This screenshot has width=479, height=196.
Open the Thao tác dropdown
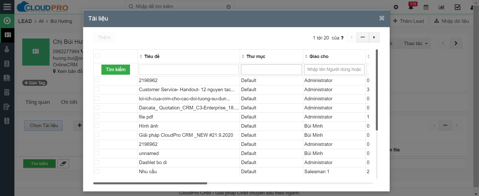point(415,44)
